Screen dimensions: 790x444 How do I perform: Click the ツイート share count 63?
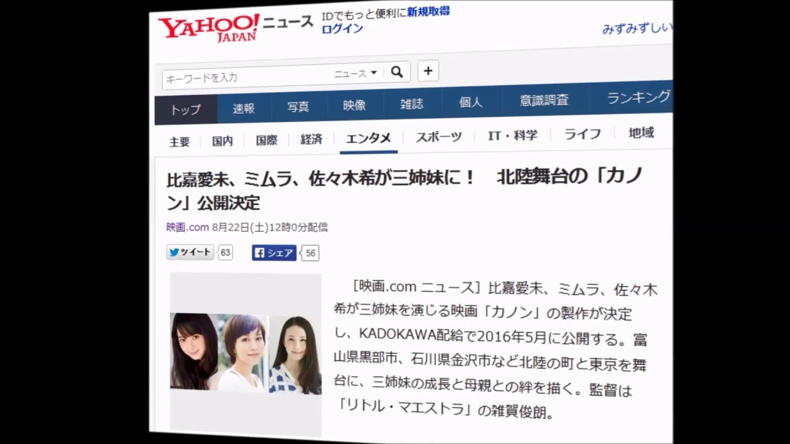224,252
